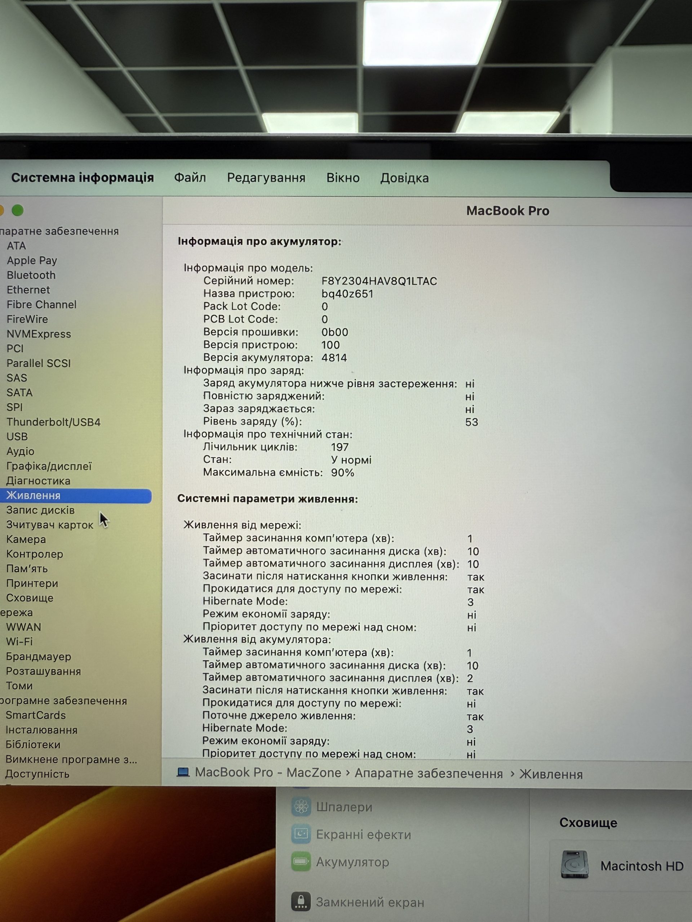This screenshot has width=692, height=922.
Task: Select Вимкнене програмне з… in the sidebar
Action: [x=71, y=759]
